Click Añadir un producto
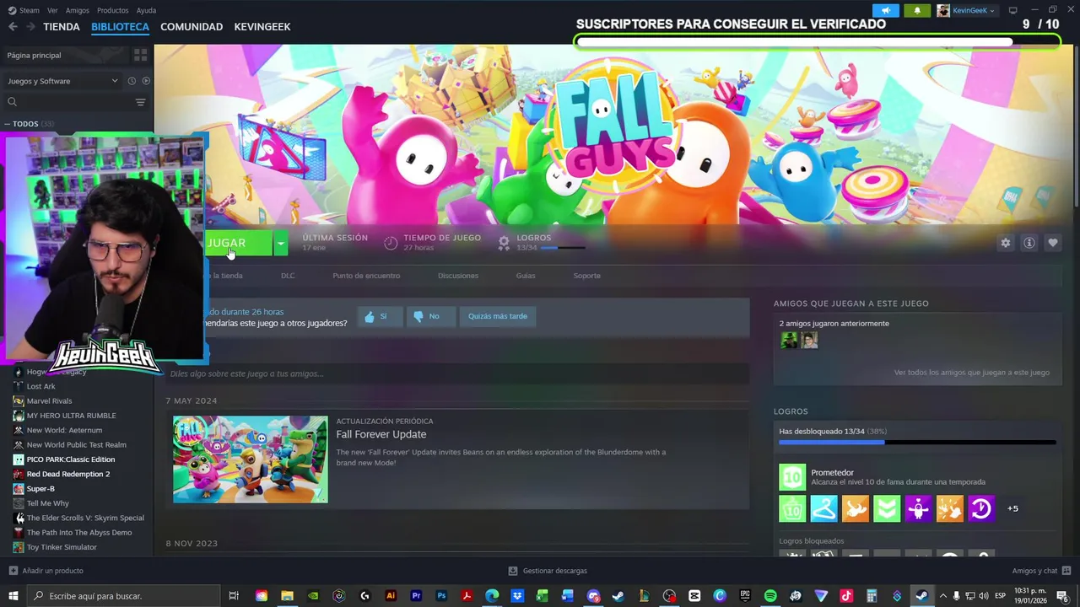 [46, 571]
